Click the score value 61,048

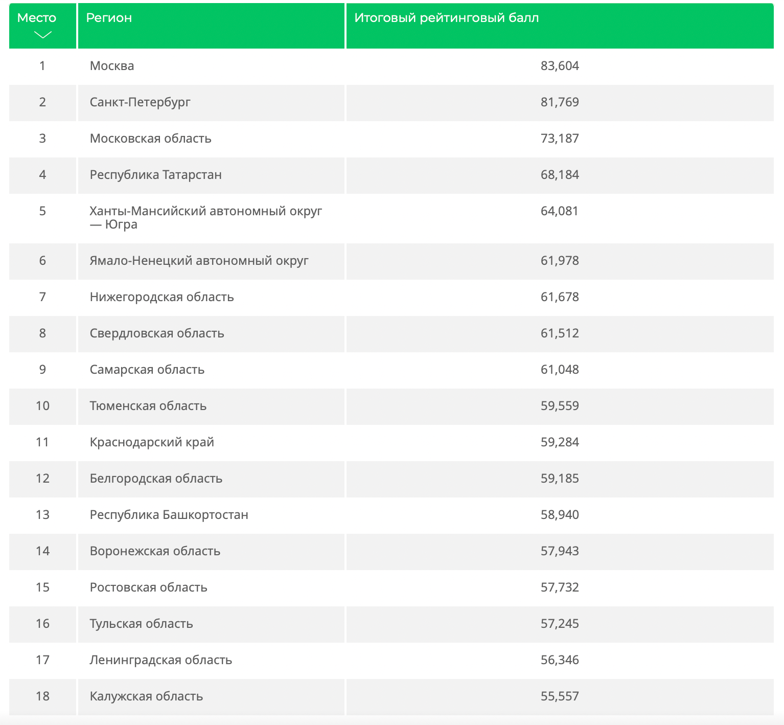point(560,370)
